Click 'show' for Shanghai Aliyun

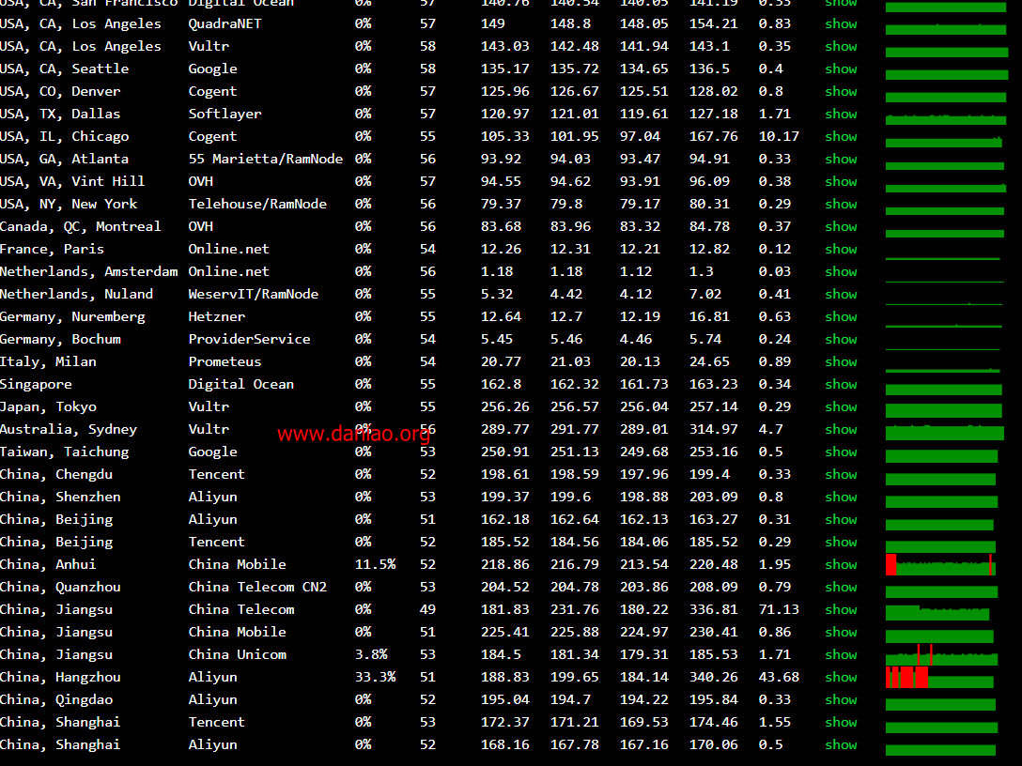(x=841, y=745)
